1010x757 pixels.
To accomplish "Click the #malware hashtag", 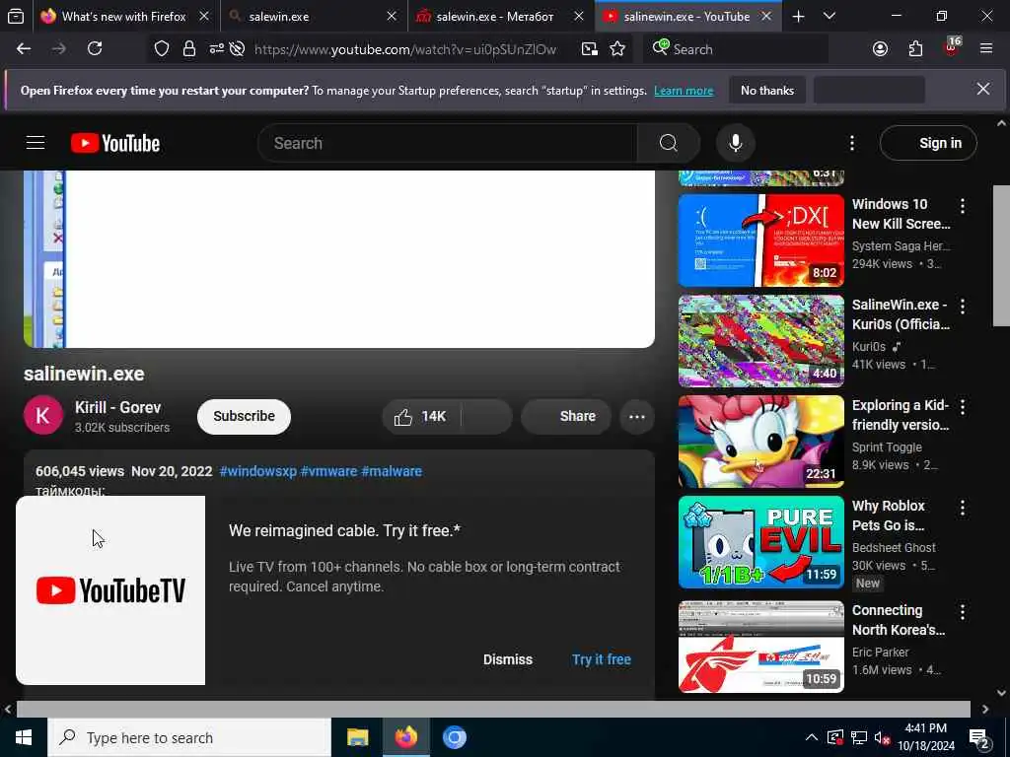I will click(x=392, y=471).
